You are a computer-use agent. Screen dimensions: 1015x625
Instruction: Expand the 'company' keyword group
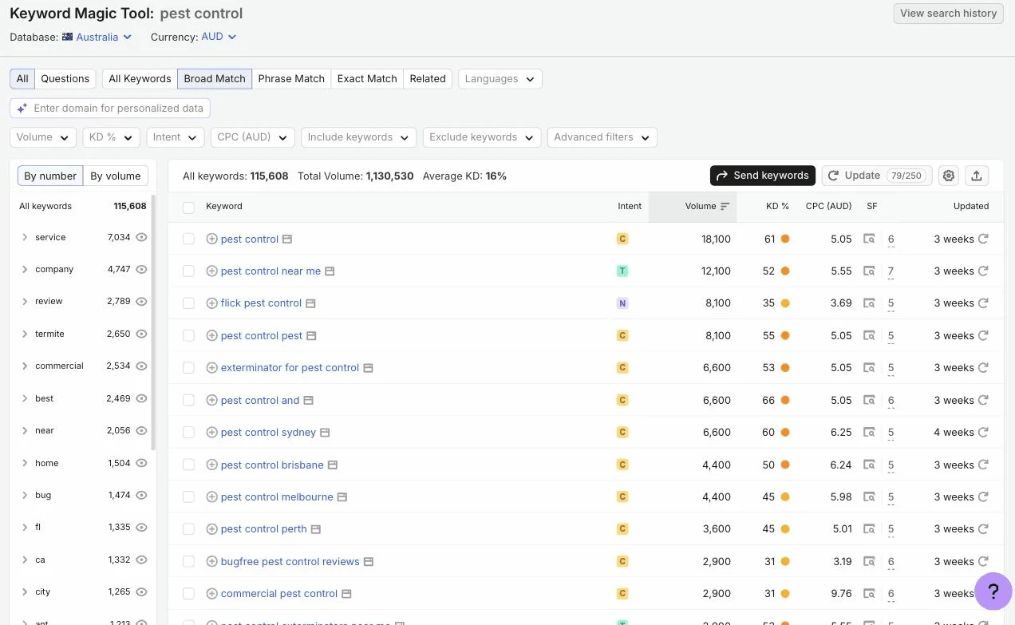(25, 269)
